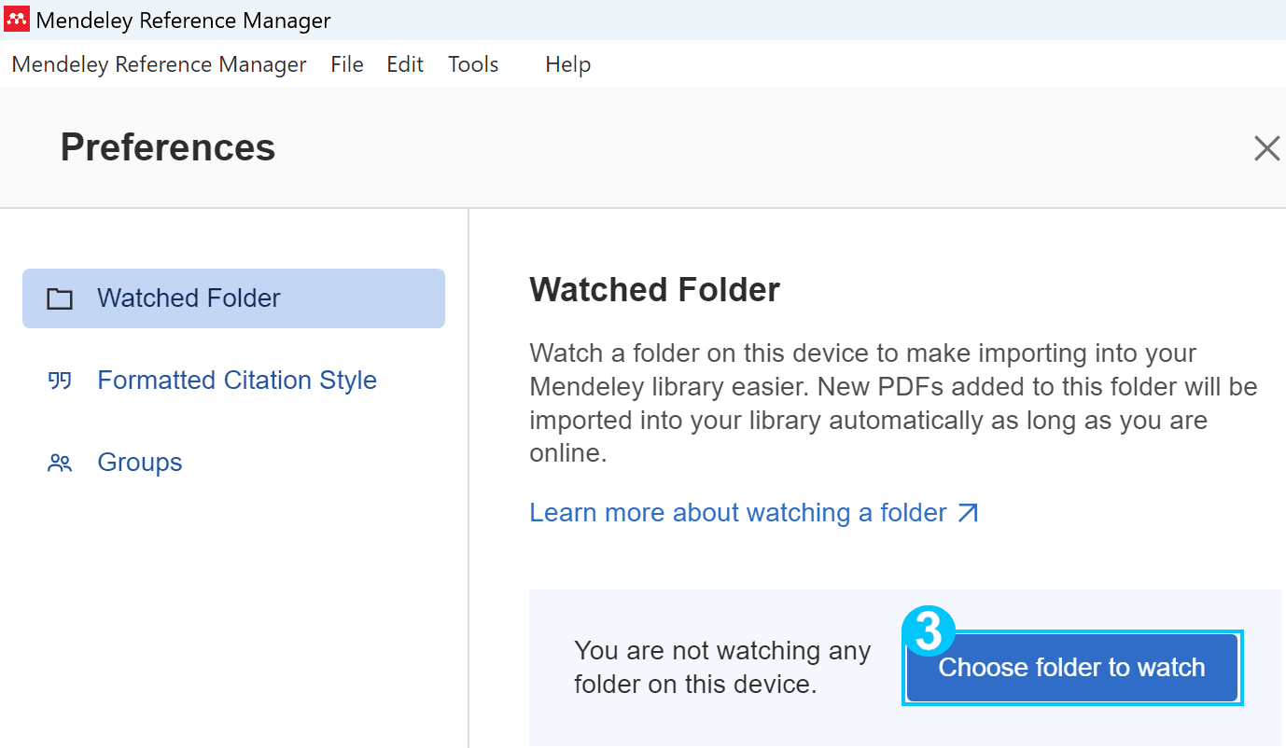Viewport: 1286px width, 748px height.
Task: Open the Edit menu
Action: pyautogui.click(x=405, y=64)
